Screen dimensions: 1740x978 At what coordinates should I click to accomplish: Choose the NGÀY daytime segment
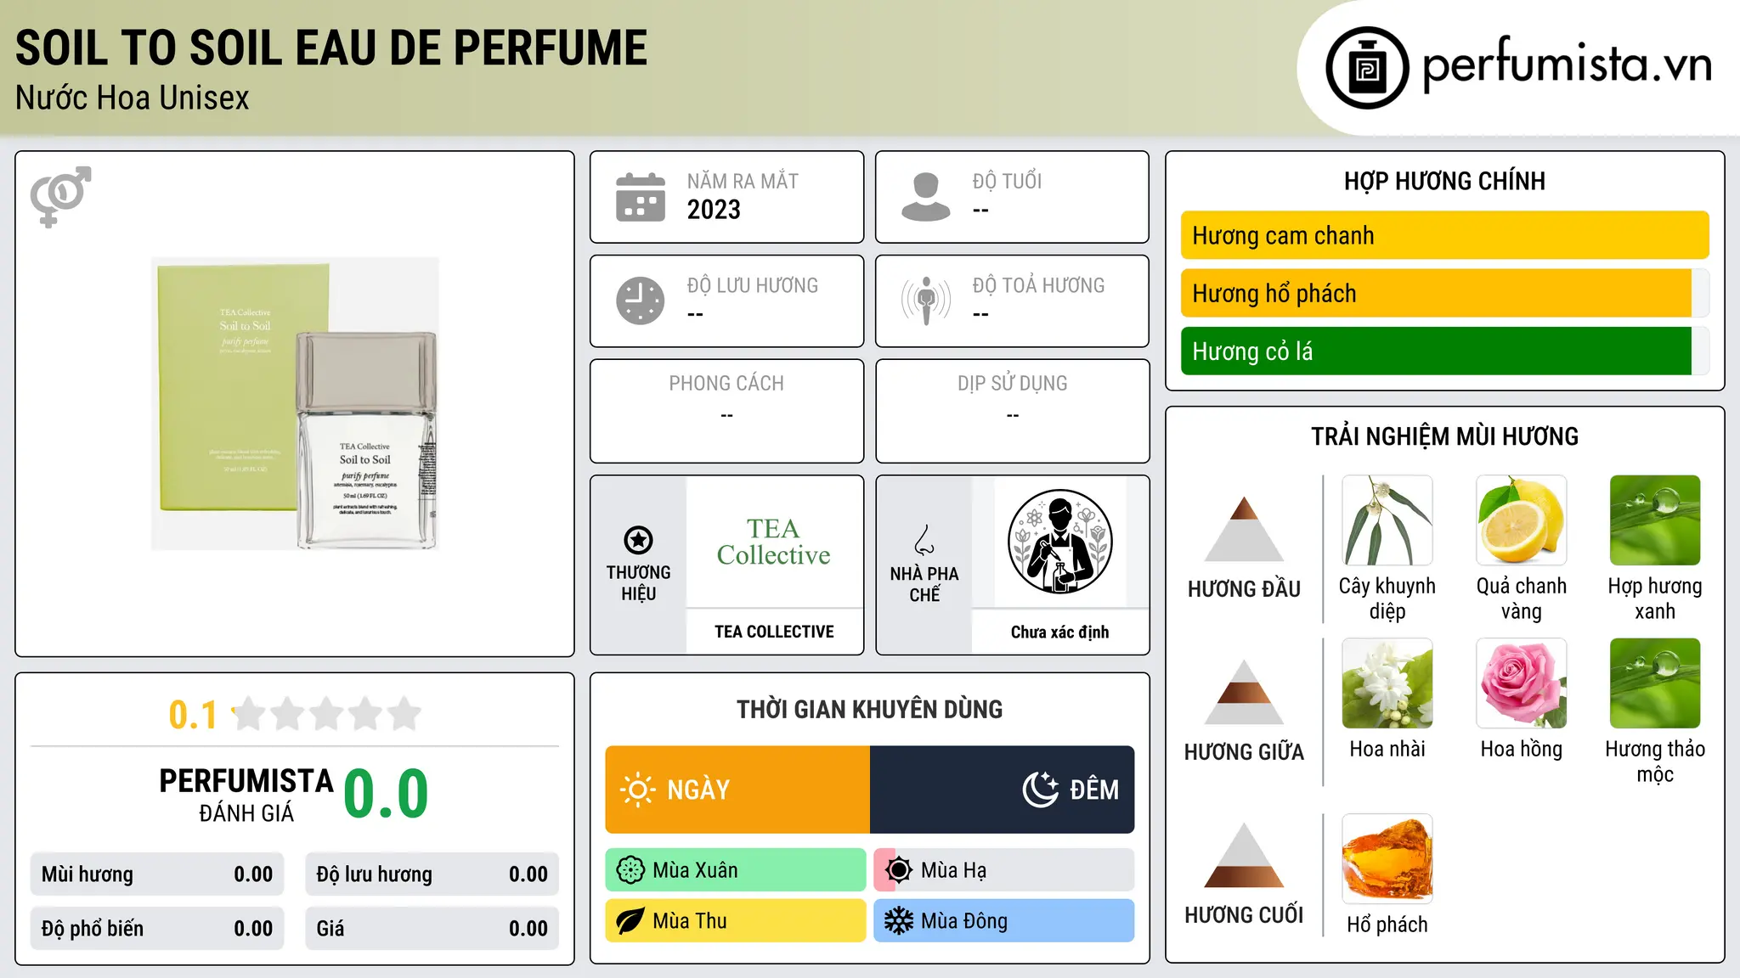[x=737, y=790]
